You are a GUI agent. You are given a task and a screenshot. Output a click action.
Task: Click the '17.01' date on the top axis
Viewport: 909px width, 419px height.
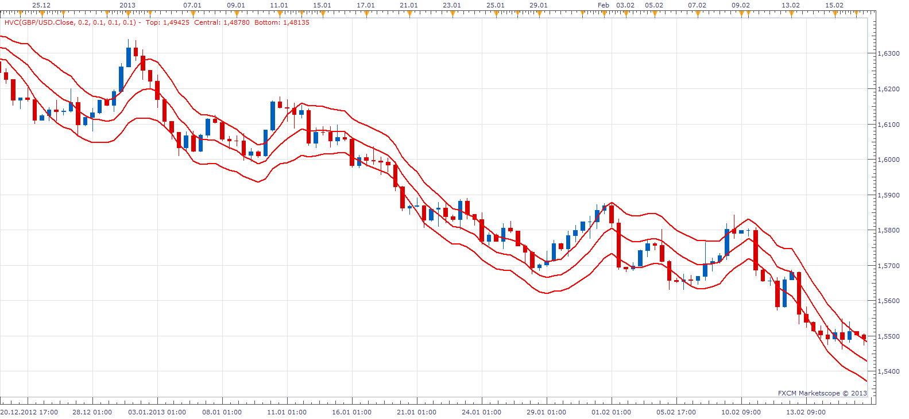click(x=366, y=5)
